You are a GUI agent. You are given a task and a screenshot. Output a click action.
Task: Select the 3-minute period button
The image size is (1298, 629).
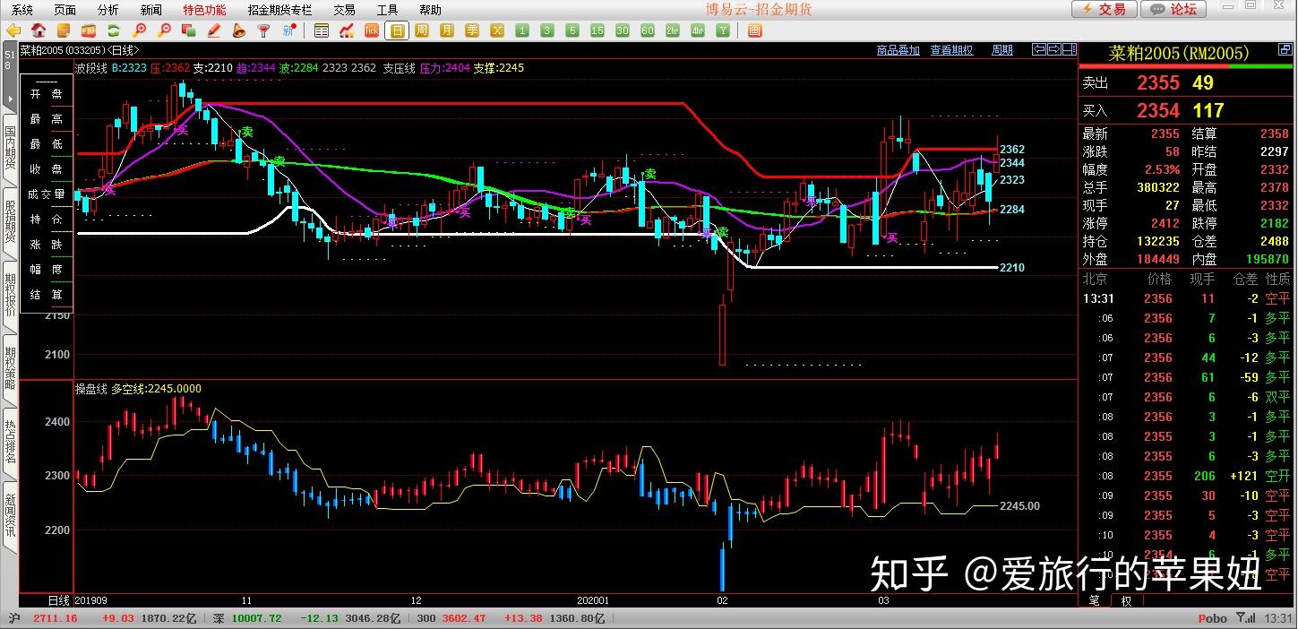(x=547, y=30)
